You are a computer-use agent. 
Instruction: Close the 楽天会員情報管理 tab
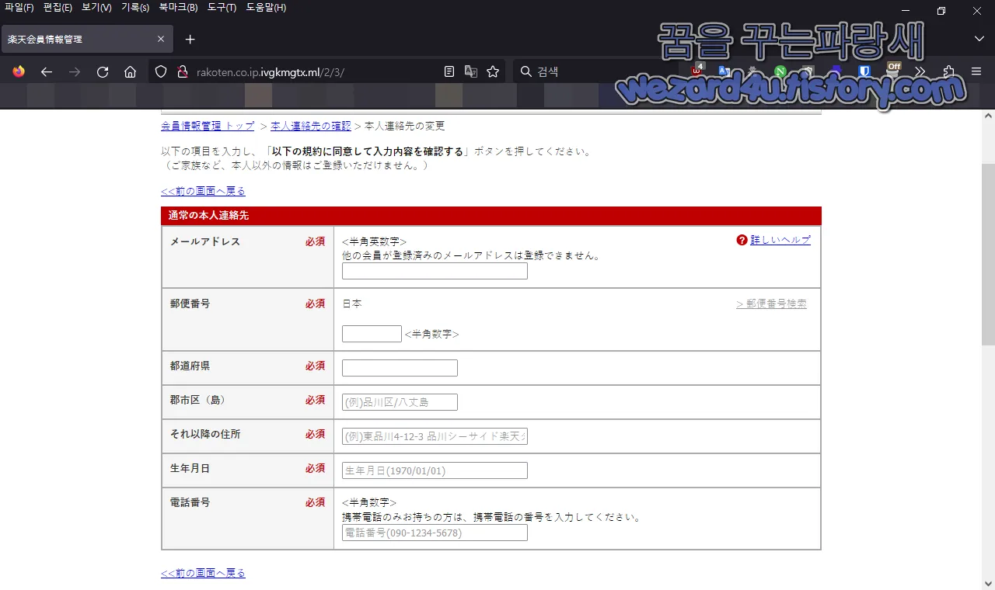coord(161,39)
